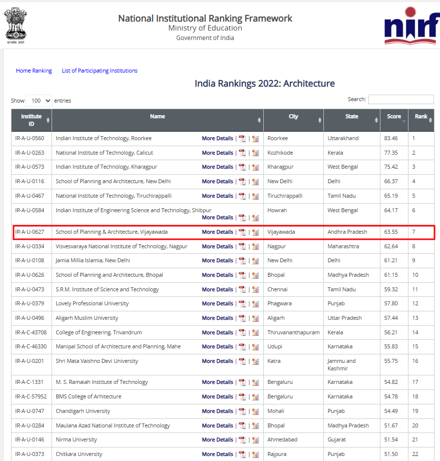Open chart icon for Aligarh Muslim University
Screen dimensions: 440x461
[x=256, y=318]
